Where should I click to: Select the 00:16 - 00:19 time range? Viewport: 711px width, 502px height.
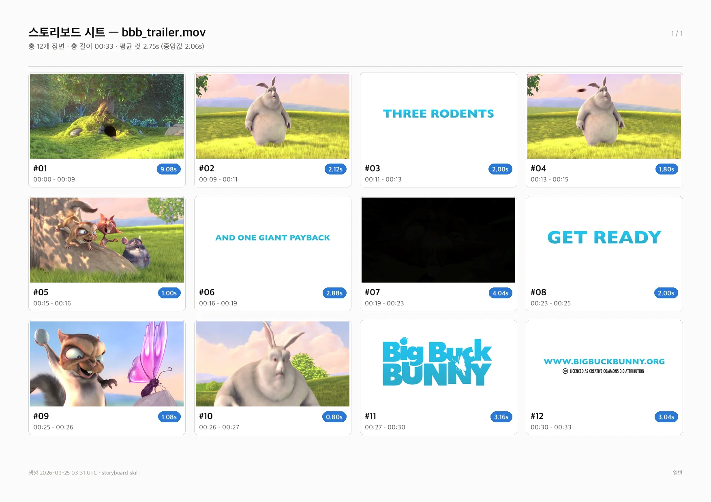(x=218, y=303)
